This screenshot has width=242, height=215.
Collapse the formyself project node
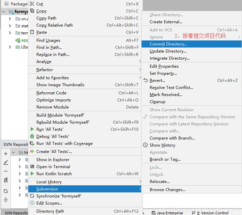click(4, 11)
